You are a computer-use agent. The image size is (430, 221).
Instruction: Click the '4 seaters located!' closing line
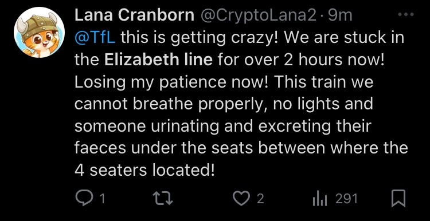tap(144, 171)
